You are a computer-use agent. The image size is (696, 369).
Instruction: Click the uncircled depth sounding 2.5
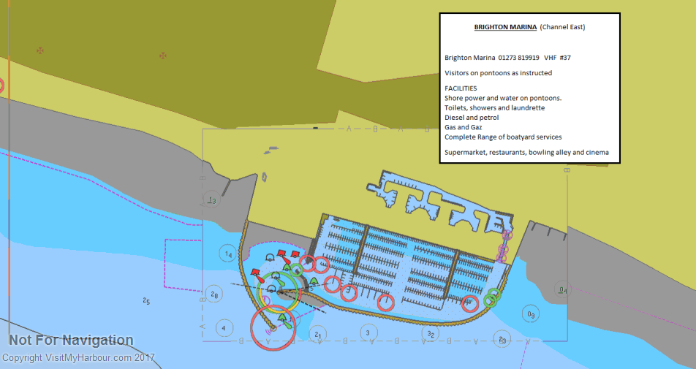[x=146, y=301]
